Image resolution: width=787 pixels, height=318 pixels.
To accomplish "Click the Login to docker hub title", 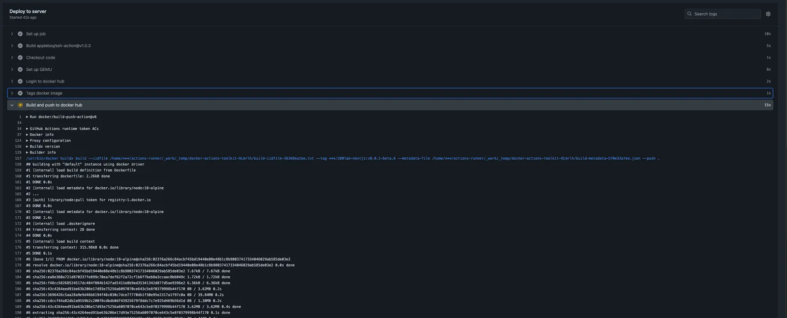I will pos(45,81).
